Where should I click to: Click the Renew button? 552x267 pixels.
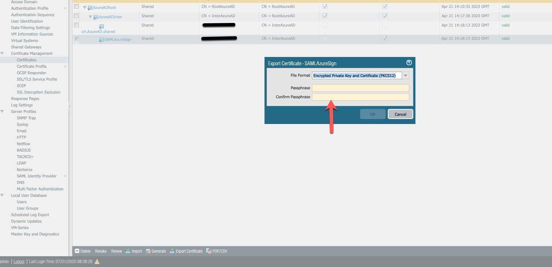[x=116, y=251]
